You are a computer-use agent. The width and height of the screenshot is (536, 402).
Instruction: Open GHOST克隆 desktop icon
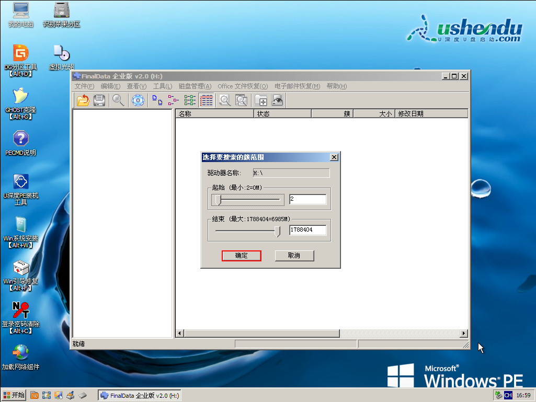(21, 104)
